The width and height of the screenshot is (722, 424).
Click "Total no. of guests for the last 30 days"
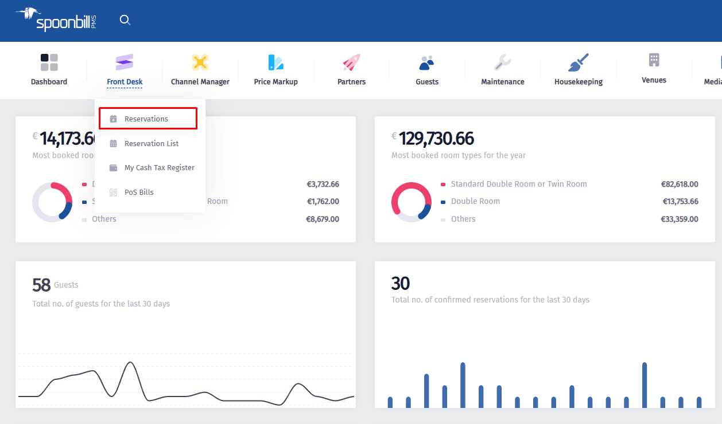coord(101,304)
